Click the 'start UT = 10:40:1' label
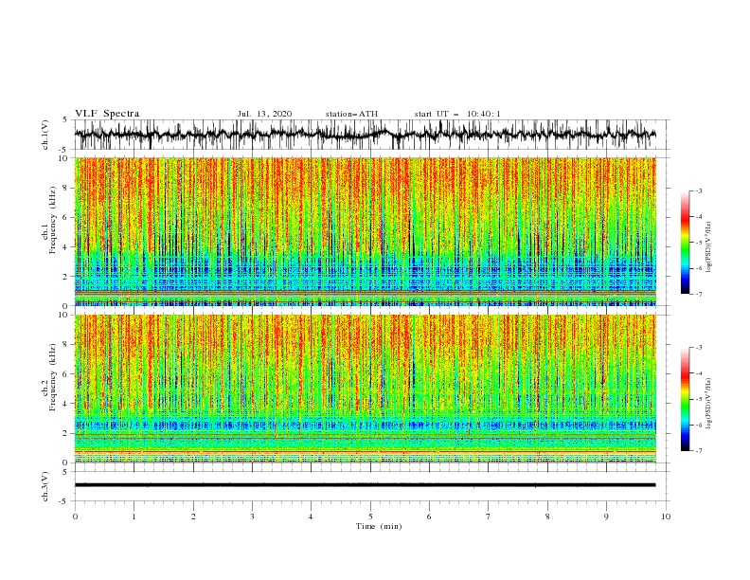This screenshot has height=580, width=750. click(x=457, y=114)
